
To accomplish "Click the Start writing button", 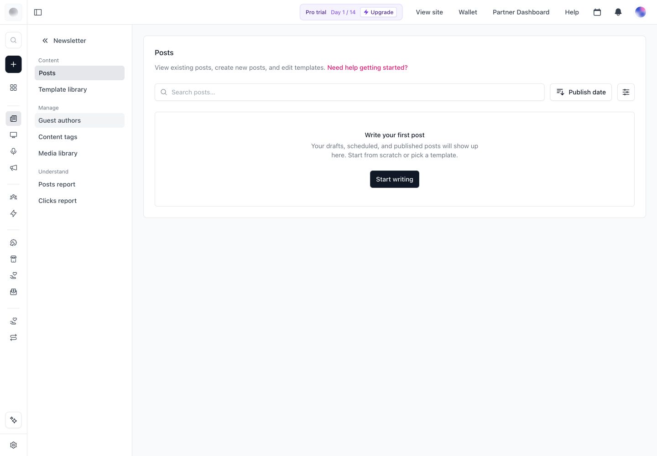I will coord(395,179).
